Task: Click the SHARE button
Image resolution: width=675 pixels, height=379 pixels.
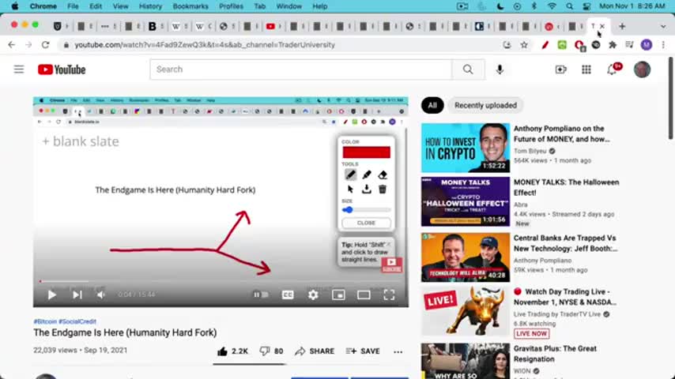Action: (315, 351)
